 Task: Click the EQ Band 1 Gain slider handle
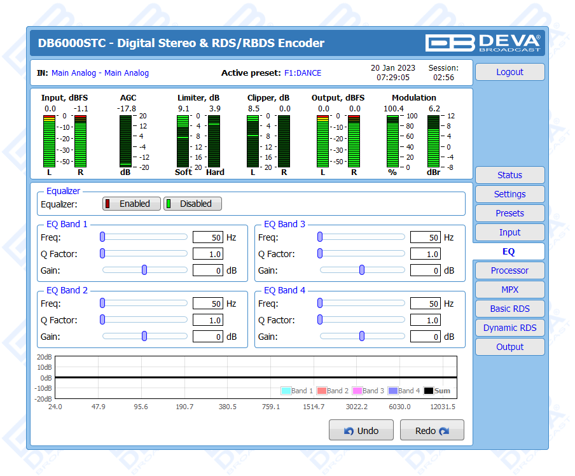144,270
